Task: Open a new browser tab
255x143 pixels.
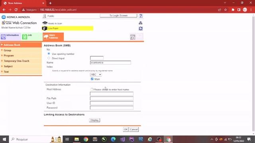Action: [x=51, y=3]
